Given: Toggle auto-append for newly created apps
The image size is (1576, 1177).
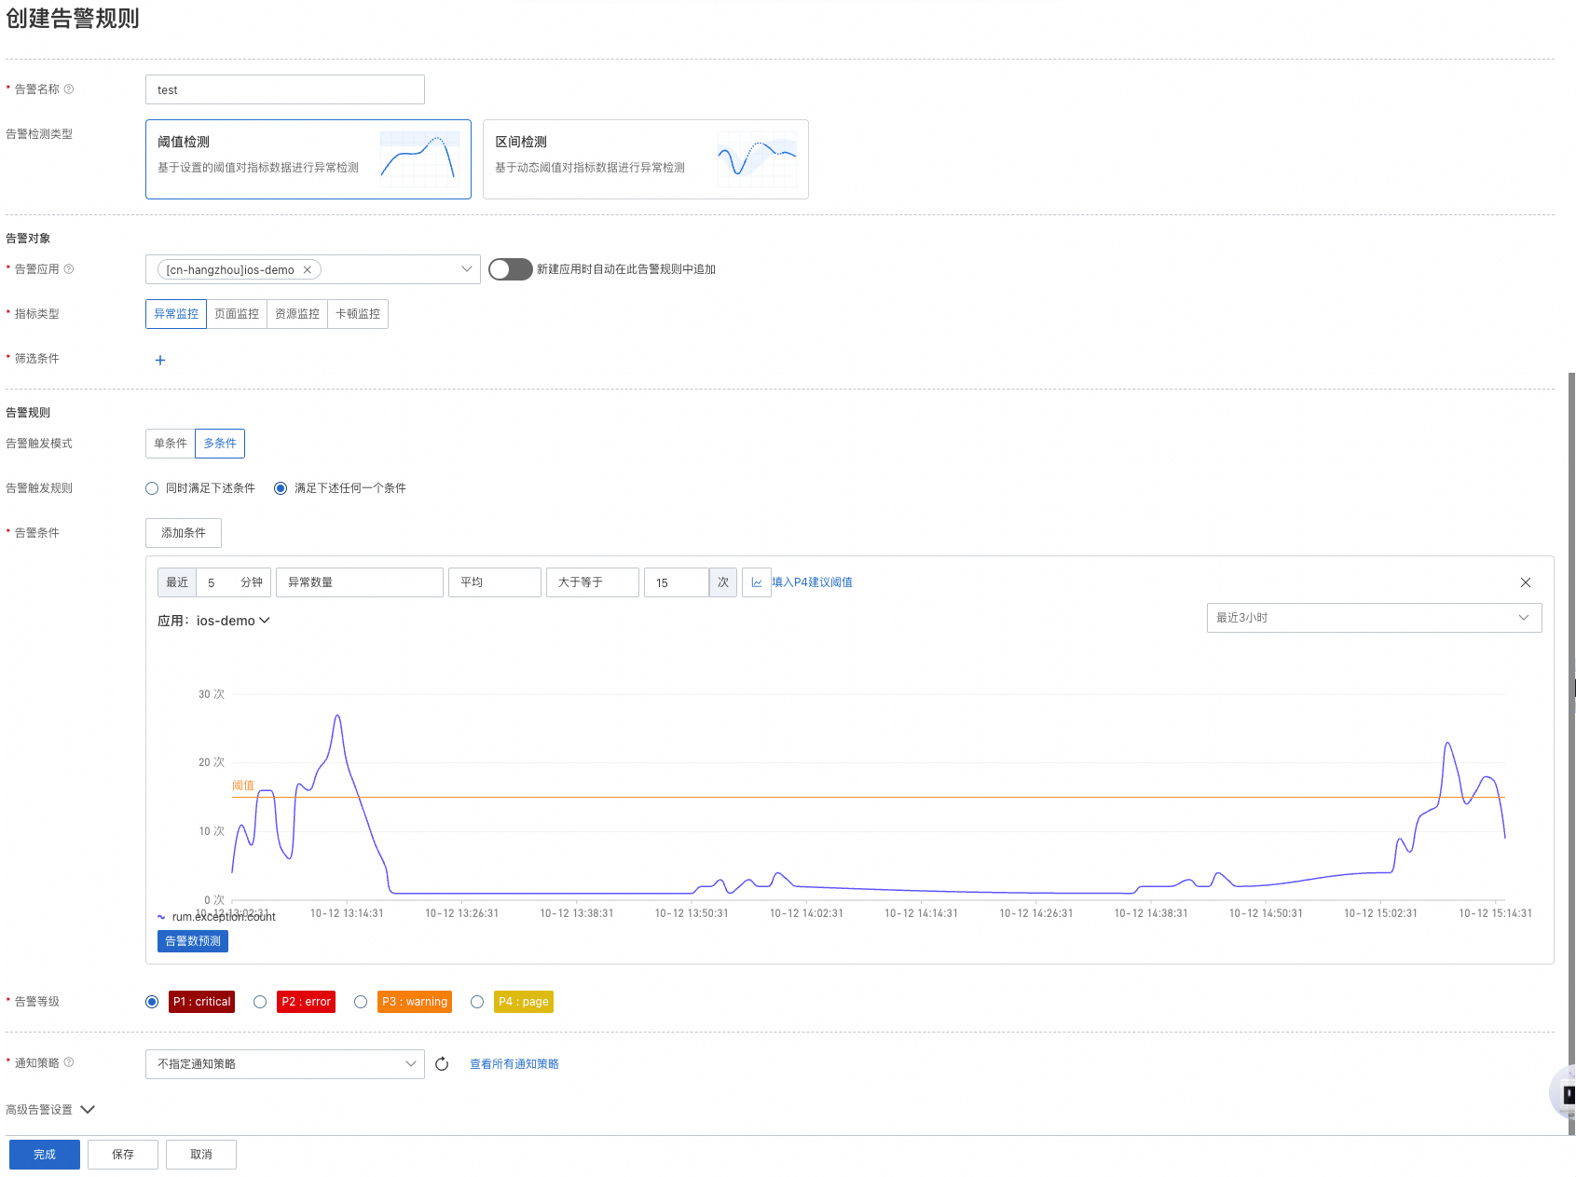Looking at the screenshot, I should 511,269.
